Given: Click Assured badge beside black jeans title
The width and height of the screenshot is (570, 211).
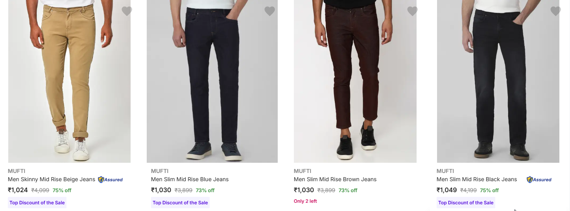Looking at the screenshot, I should pyautogui.click(x=539, y=180).
